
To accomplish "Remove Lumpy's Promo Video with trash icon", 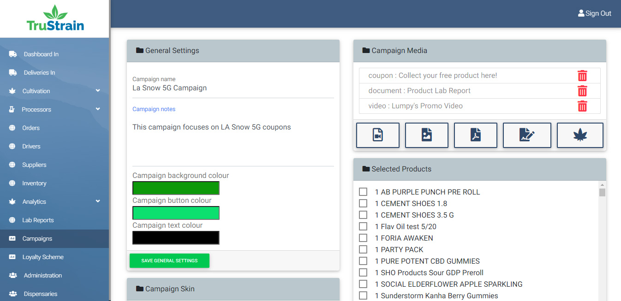I will (x=582, y=106).
